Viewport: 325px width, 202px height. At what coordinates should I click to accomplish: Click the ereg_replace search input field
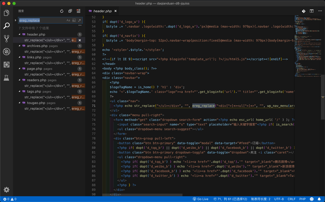click(x=41, y=20)
